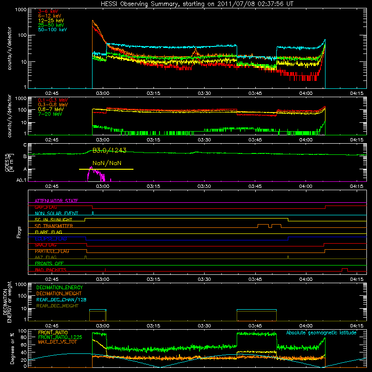Click the yellow flare interval bar under NaN/NaN
Screen dimensions: 372x372
coord(106,169)
